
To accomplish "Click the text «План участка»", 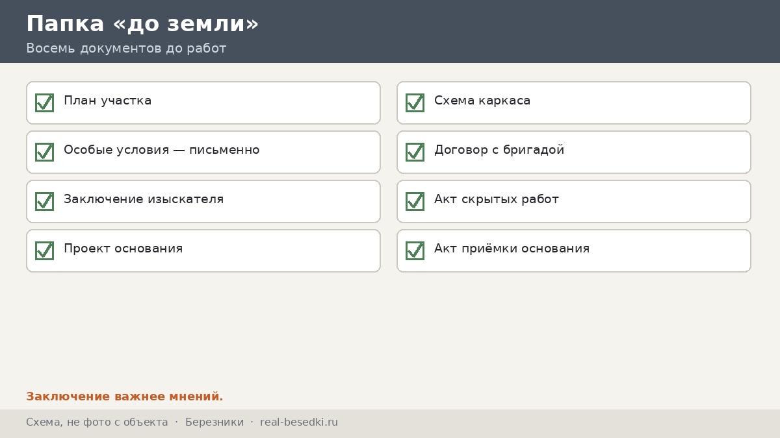I will [107, 101].
